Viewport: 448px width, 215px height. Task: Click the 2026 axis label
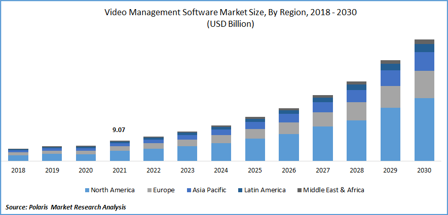[x=289, y=170]
